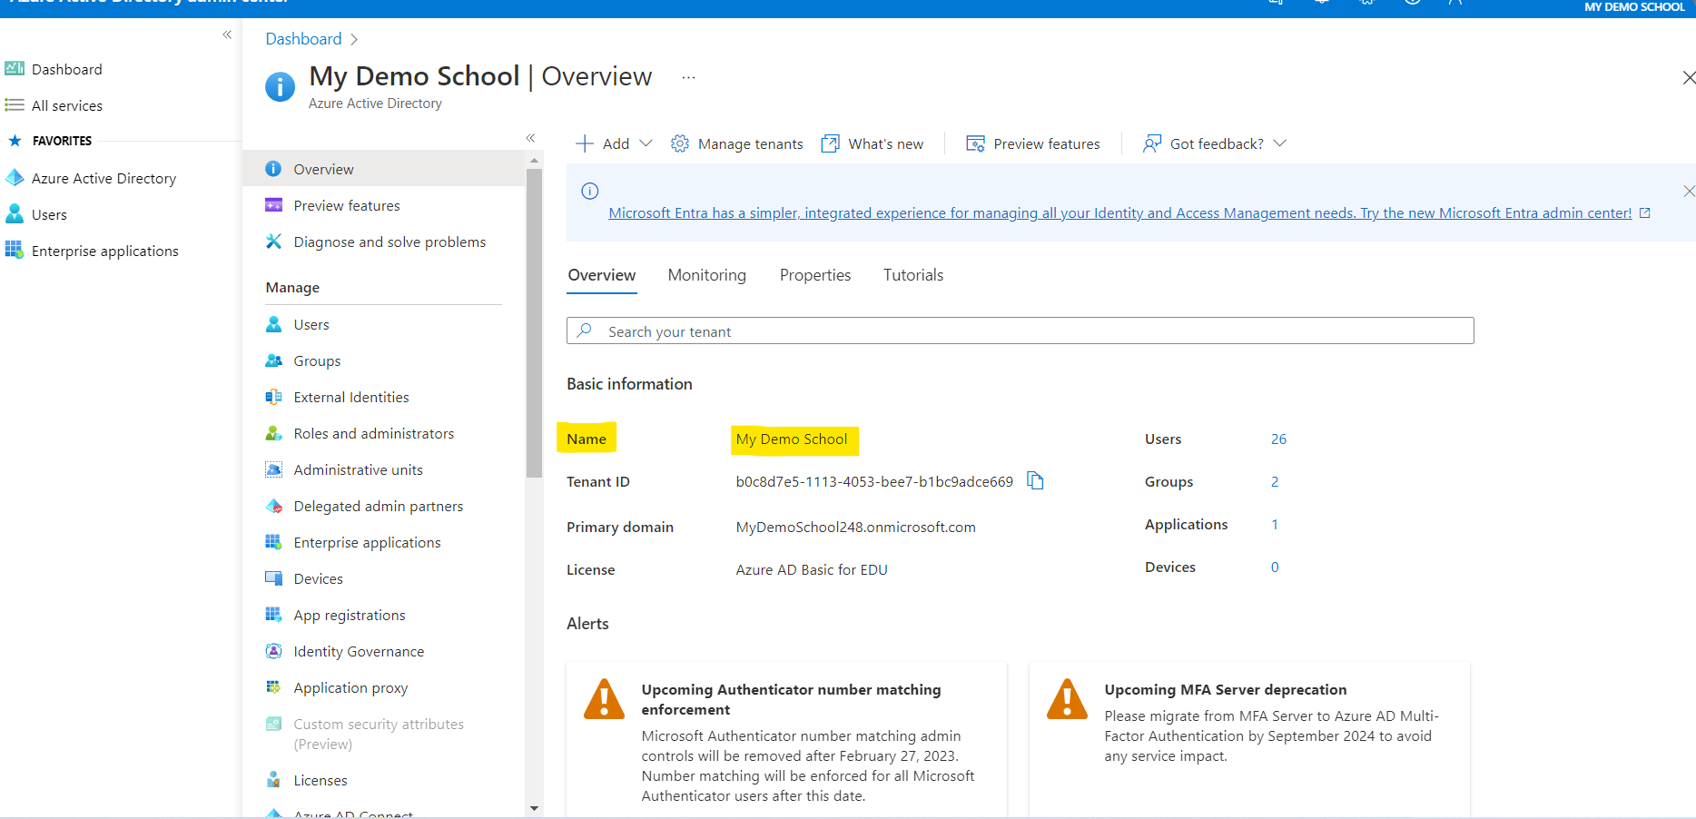Image resolution: width=1696 pixels, height=819 pixels.
Task: Click the All services list icon
Action: [15, 105]
